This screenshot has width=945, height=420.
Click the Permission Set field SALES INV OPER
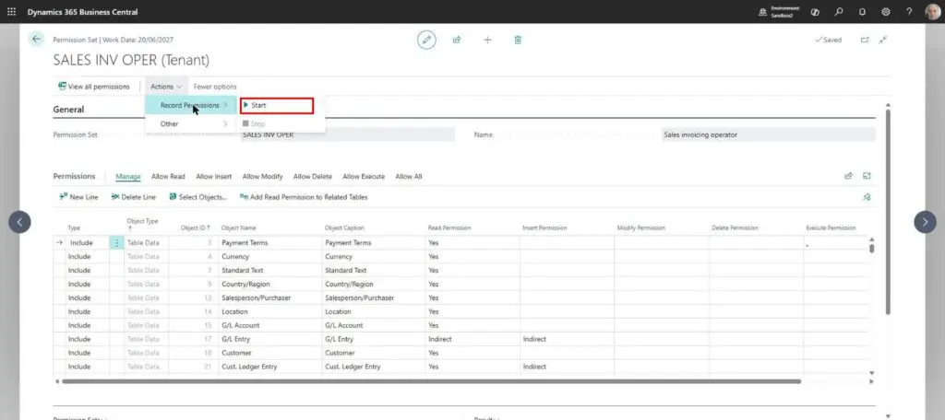click(x=348, y=134)
